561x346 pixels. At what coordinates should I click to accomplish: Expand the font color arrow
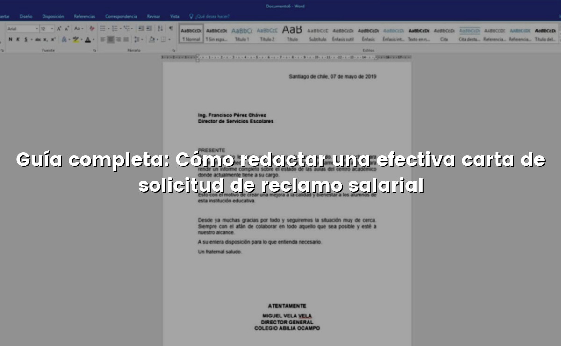tap(93, 40)
